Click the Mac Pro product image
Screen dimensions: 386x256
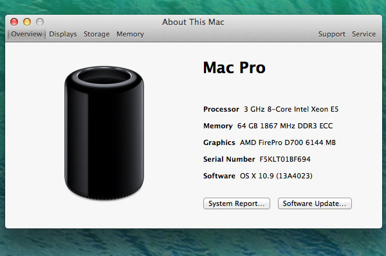[x=104, y=133]
